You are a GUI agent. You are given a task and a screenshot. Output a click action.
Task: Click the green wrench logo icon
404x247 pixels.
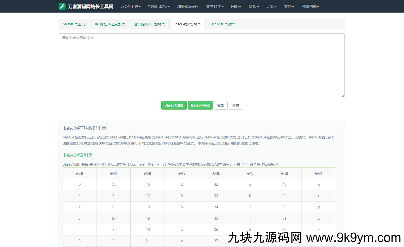(x=62, y=7)
